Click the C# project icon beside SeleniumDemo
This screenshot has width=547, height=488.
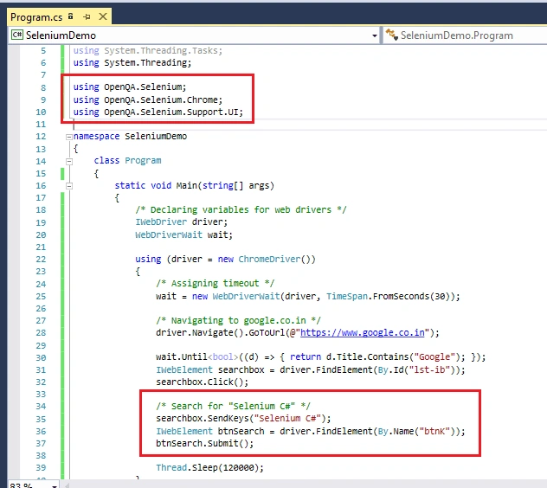pos(17,35)
